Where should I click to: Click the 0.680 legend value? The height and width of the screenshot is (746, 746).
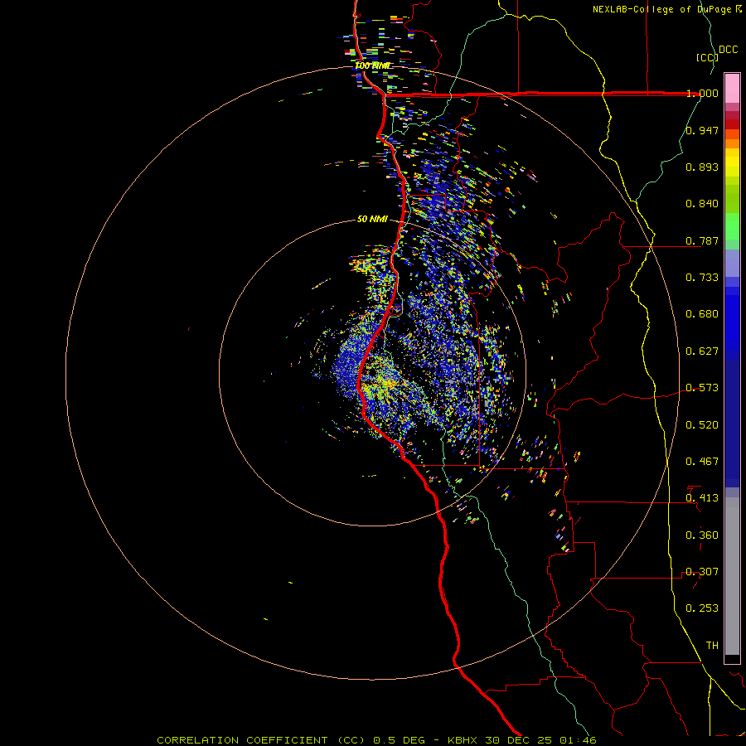(x=702, y=314)
